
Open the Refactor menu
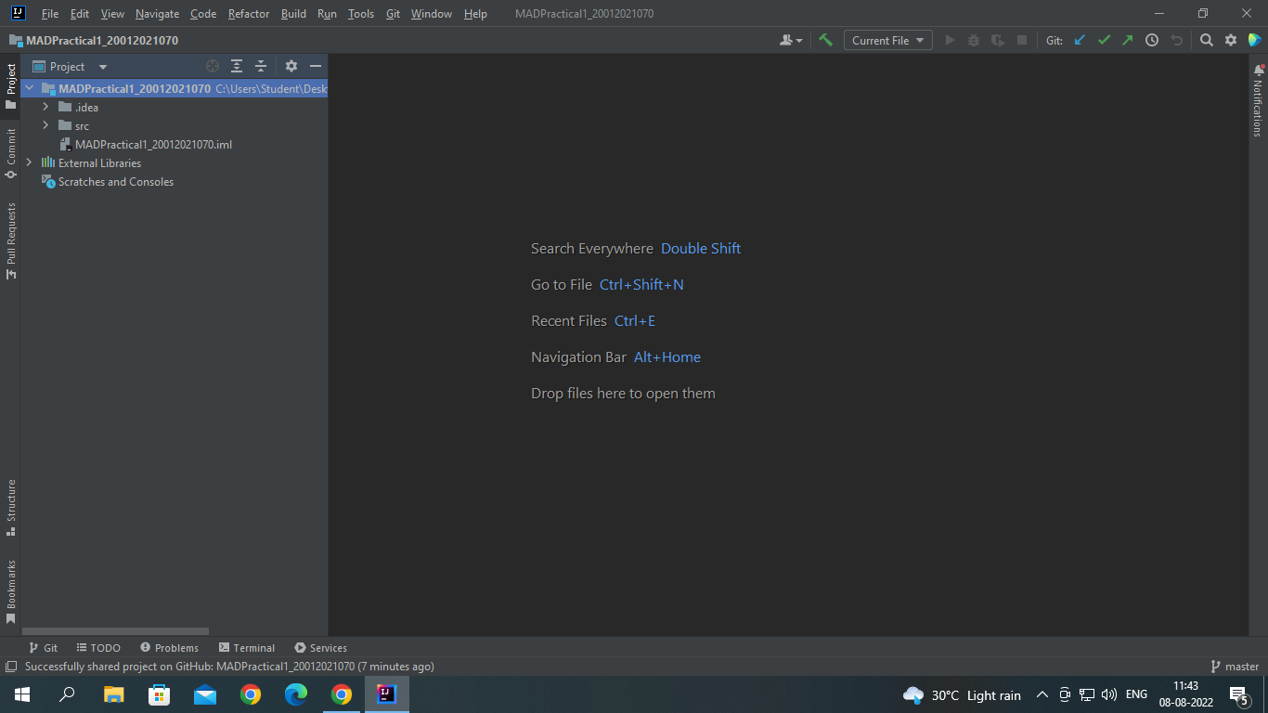[x=248, y=13]
